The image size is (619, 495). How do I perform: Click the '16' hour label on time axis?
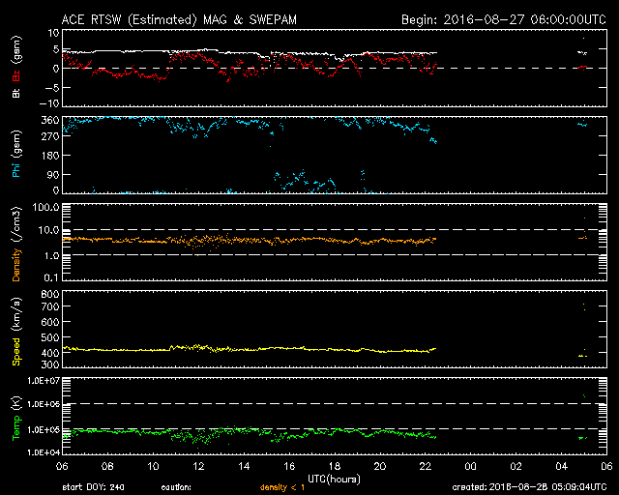click(289, 467)
